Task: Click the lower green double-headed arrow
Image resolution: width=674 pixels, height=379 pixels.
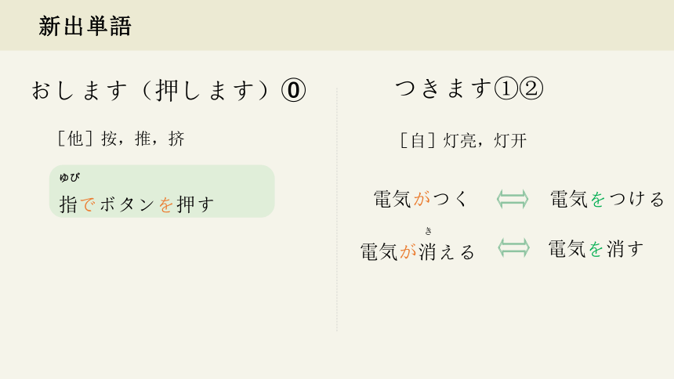Action: tap(513, 248)
